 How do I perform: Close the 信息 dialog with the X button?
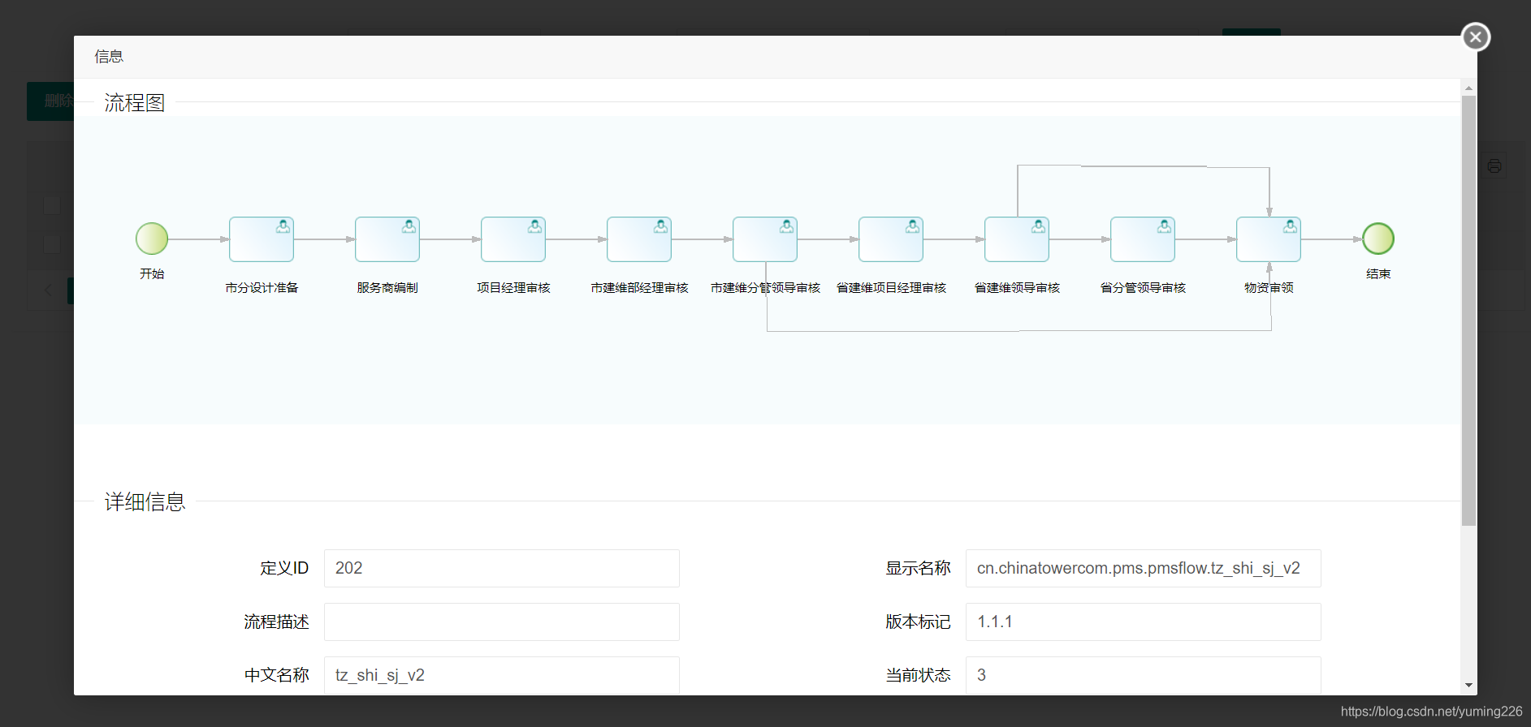point(1476,37)
